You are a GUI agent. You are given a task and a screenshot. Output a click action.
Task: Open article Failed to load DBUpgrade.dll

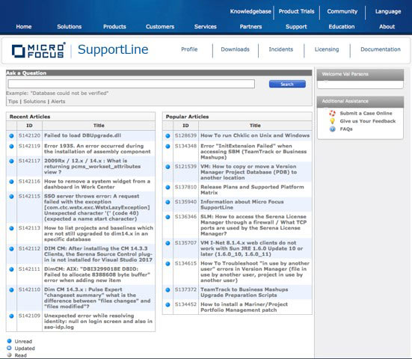coord(82,135)
